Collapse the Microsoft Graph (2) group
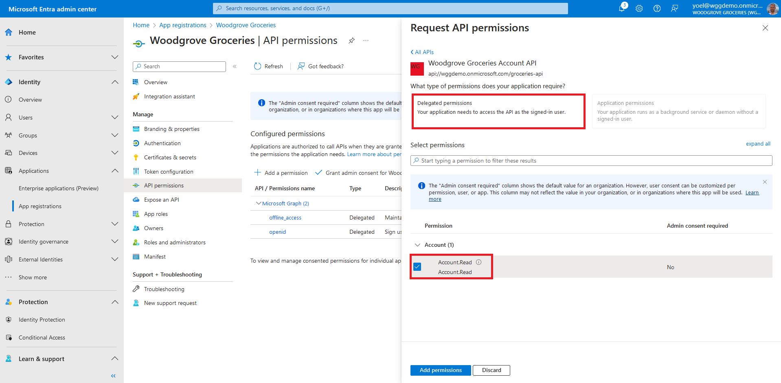 coord(258,203)
